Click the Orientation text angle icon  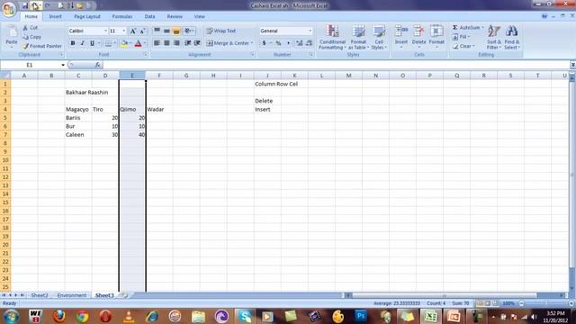click(x=188, y=31)
